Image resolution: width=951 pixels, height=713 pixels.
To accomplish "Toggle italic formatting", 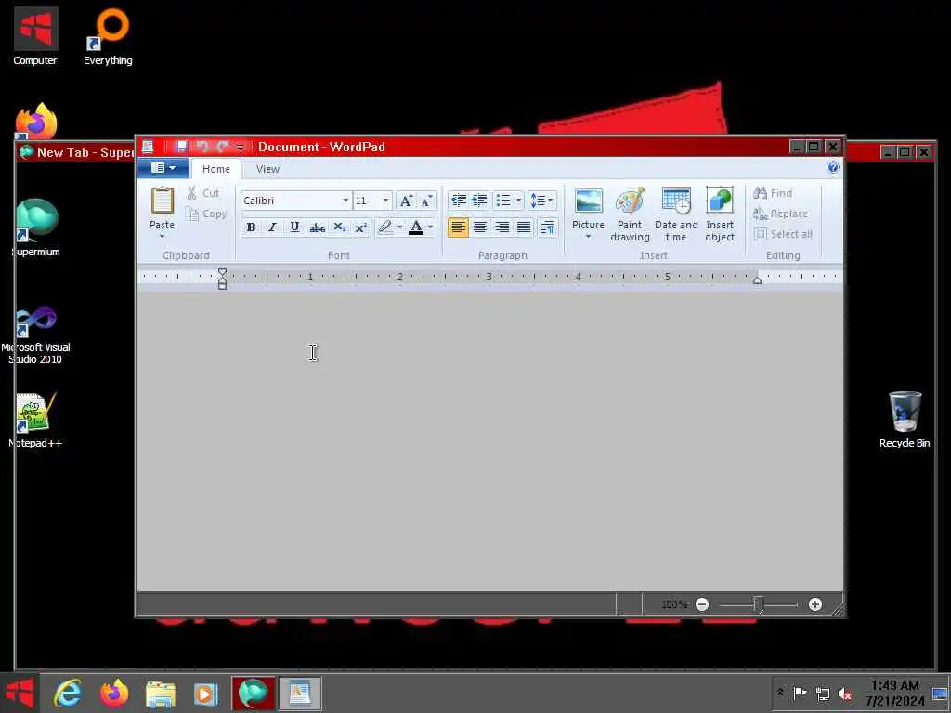I will (x=272, y=227).
